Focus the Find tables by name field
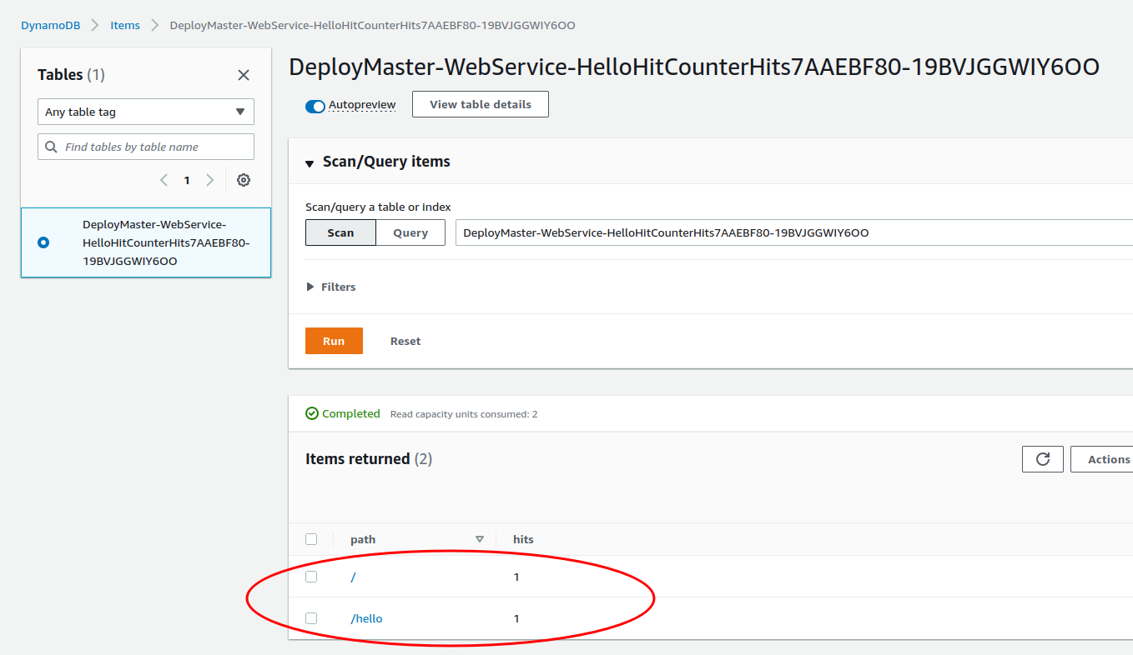1133x655 pixels. point(146,147)
